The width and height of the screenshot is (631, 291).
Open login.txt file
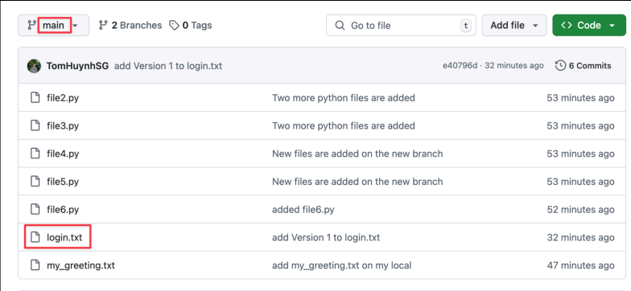tap(64, 238)
